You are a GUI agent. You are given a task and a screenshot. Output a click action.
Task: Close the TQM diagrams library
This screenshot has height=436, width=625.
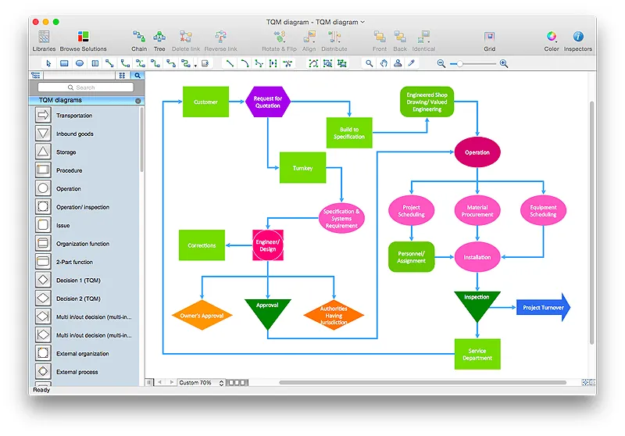[x=138, y=101]
